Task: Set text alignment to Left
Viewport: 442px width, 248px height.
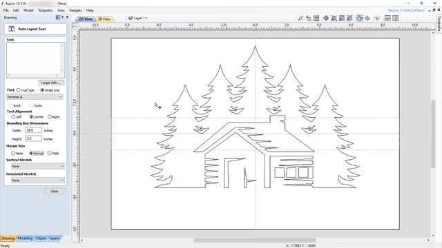Action: coord(13,116)
